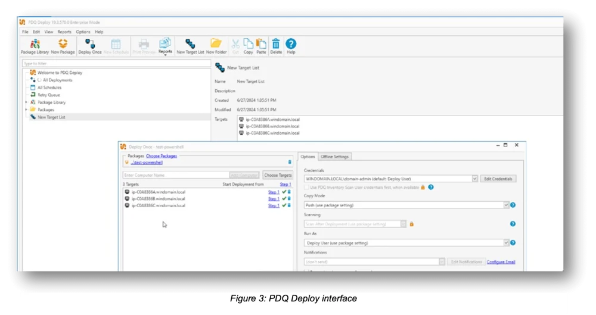Open the Reports toolbar icon

tap(165, 46)
